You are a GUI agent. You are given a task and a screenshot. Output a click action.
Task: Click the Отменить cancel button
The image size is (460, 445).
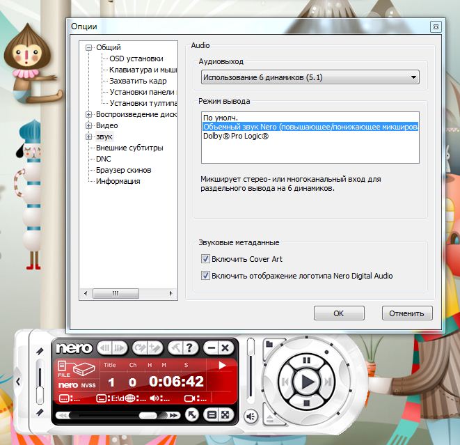tap(407, 313)
